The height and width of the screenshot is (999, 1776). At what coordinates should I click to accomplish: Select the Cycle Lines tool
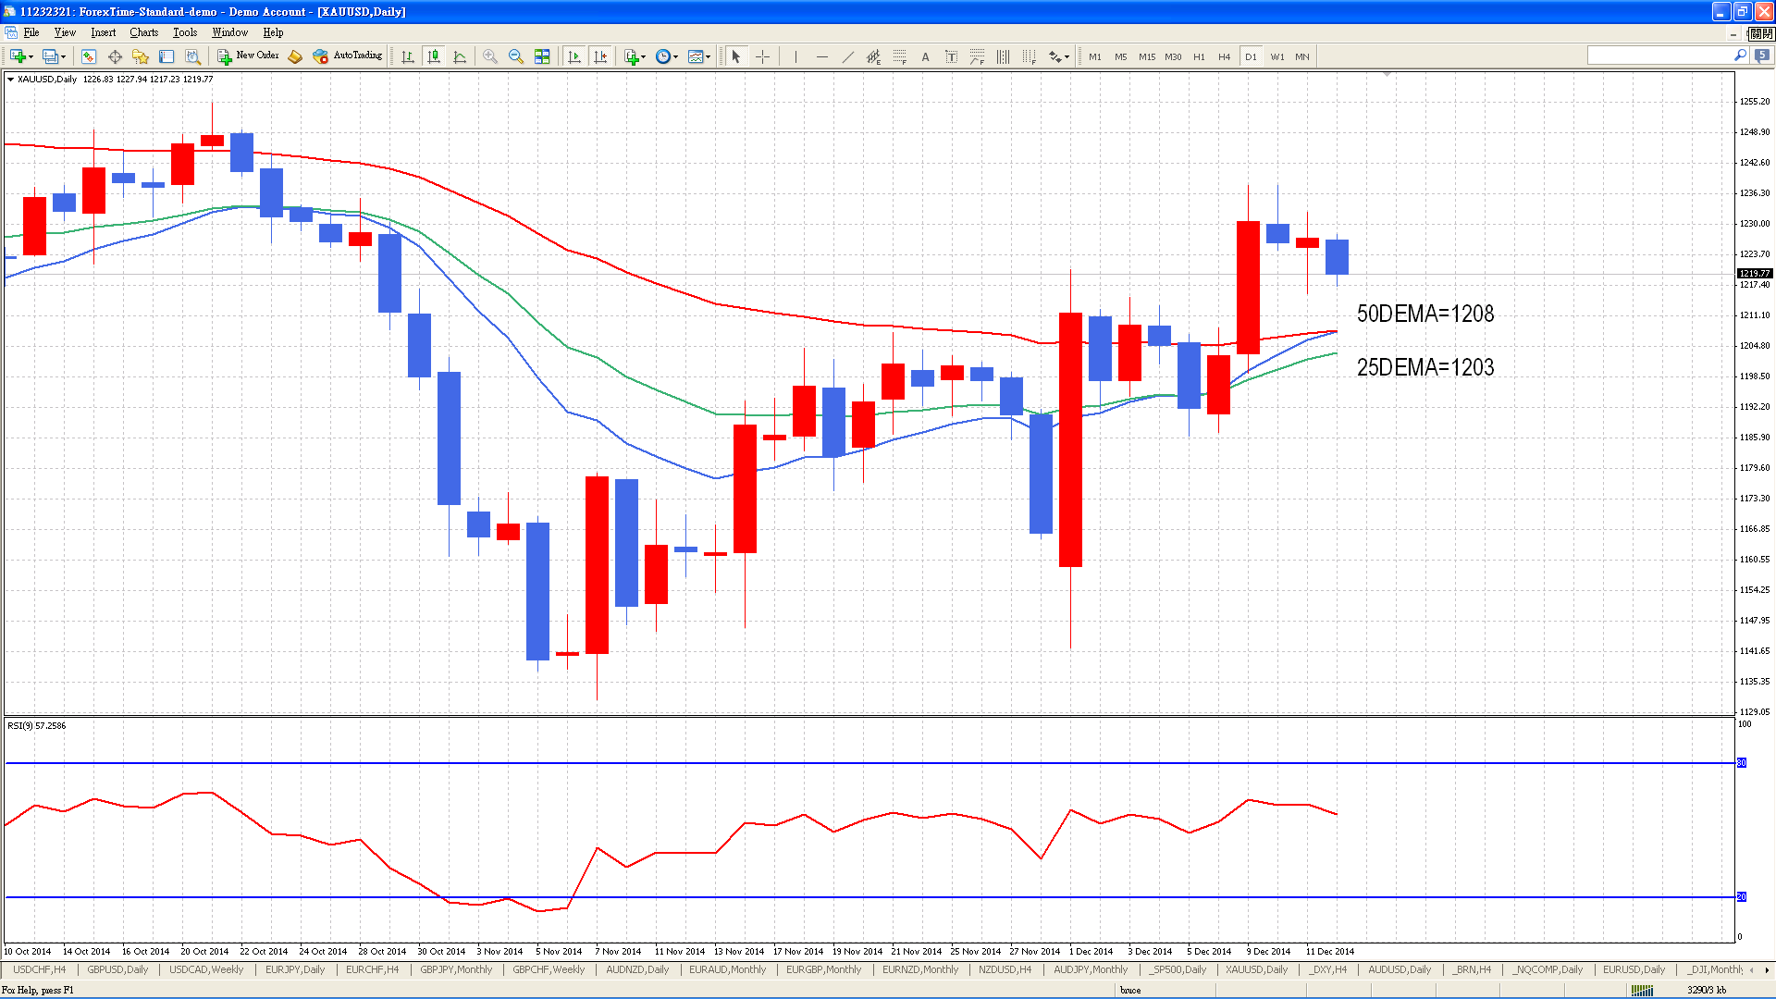[x=1003, y=56]
